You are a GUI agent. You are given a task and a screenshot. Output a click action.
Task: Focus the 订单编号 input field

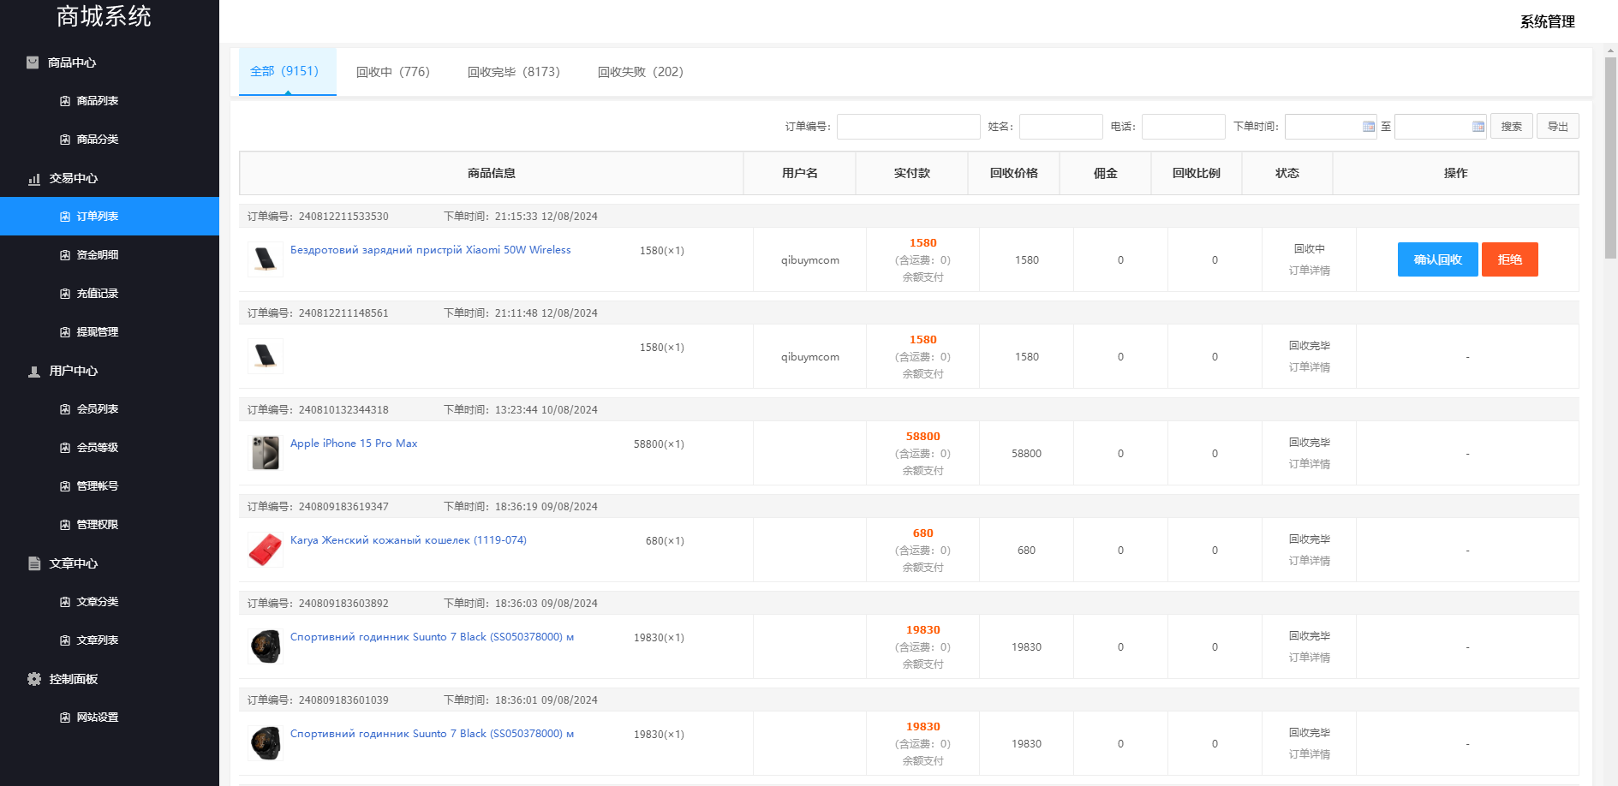[x=908, y=127]
